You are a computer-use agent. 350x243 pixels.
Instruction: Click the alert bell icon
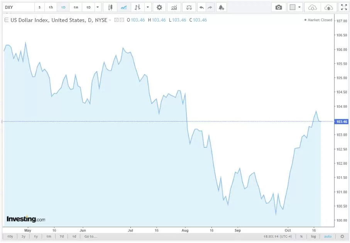(x=221, y=7)
